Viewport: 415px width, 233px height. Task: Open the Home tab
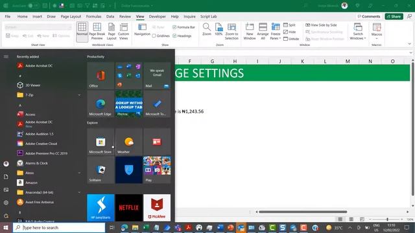coord(22,16)
